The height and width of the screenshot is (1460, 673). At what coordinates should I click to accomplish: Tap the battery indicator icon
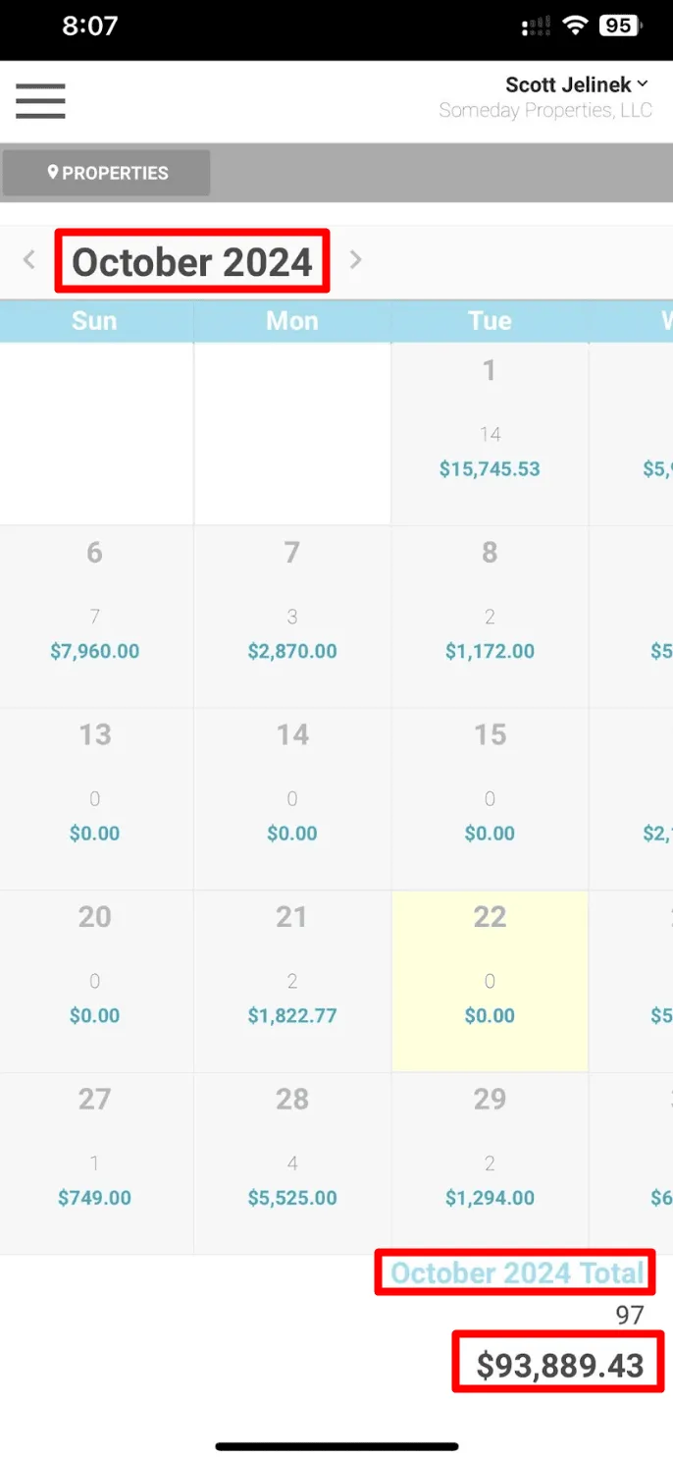pyautogui.click(x=620, y=27)
